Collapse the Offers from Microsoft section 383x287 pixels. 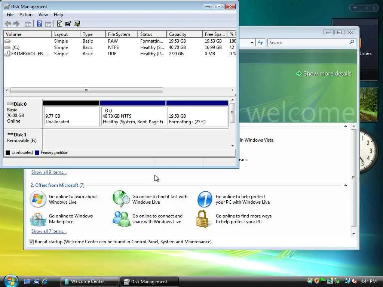pos(346,185)
